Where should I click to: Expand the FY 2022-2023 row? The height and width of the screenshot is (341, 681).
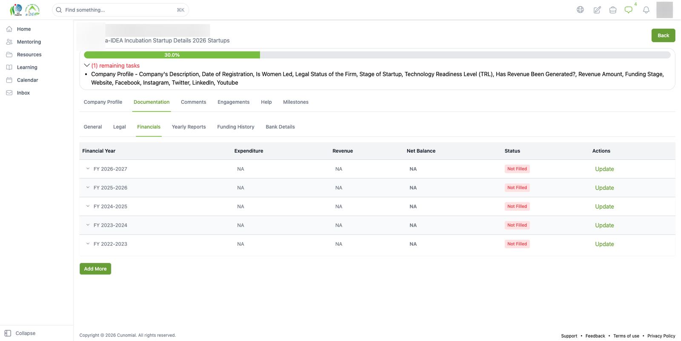(x=88, y=244)
